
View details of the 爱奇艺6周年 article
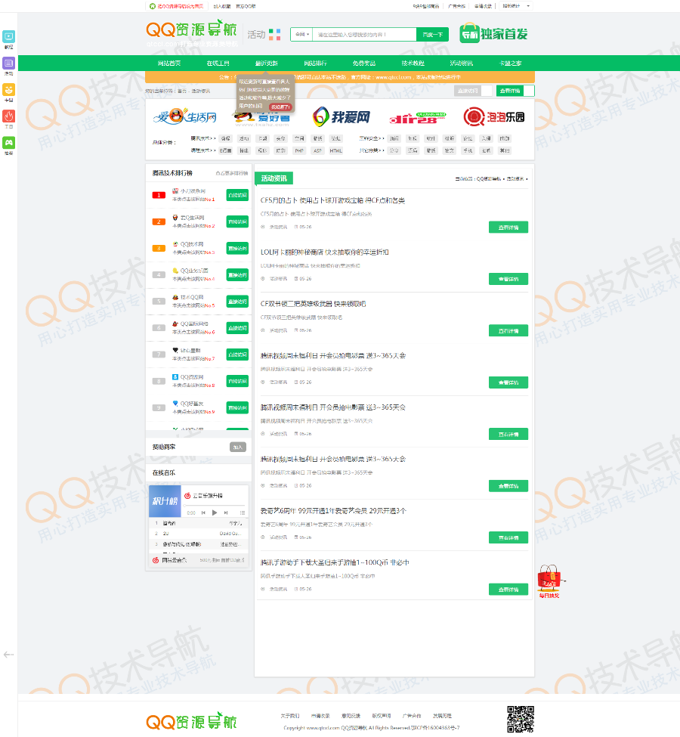[x=508, y=537]
